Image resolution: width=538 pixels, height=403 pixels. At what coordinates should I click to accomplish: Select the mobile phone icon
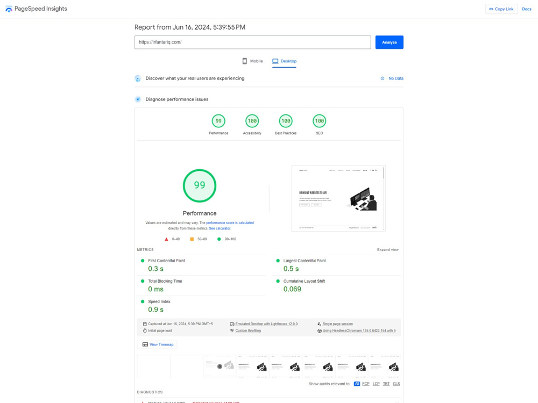pos(244,61)
